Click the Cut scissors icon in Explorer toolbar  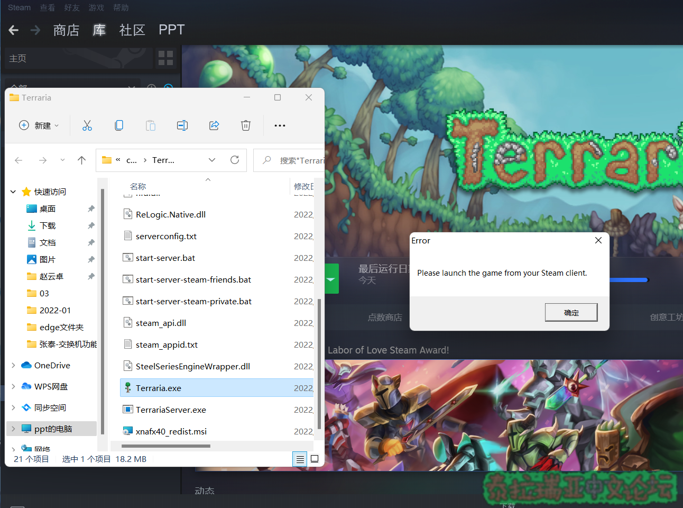click(x=87, y=125)
